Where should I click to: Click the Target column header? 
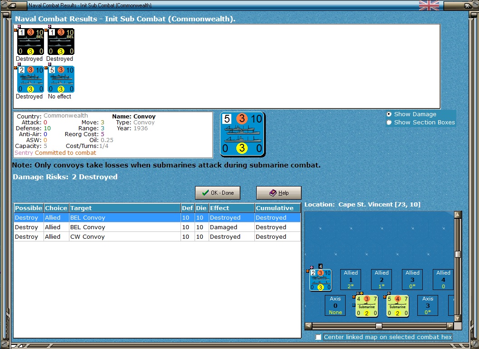[125, 208]
